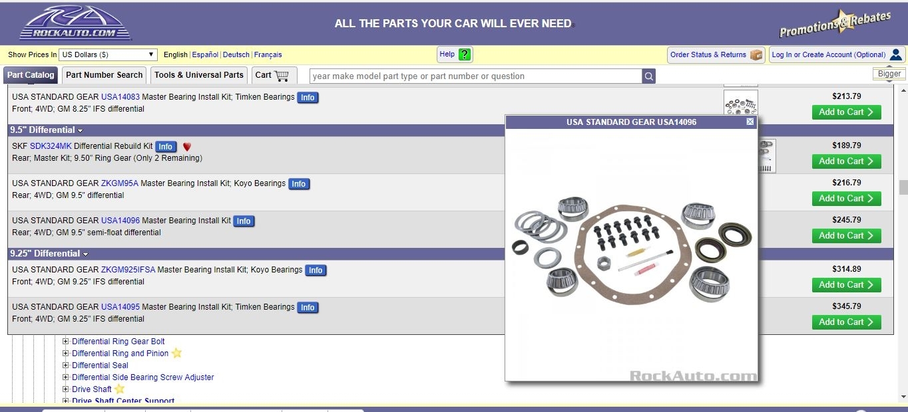Open part number link ZKGM95A
The width and height of the screenshot is (908, 412).
click(120, 183)
